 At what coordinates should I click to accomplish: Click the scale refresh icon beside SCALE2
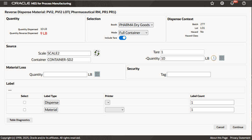[97, 53]
